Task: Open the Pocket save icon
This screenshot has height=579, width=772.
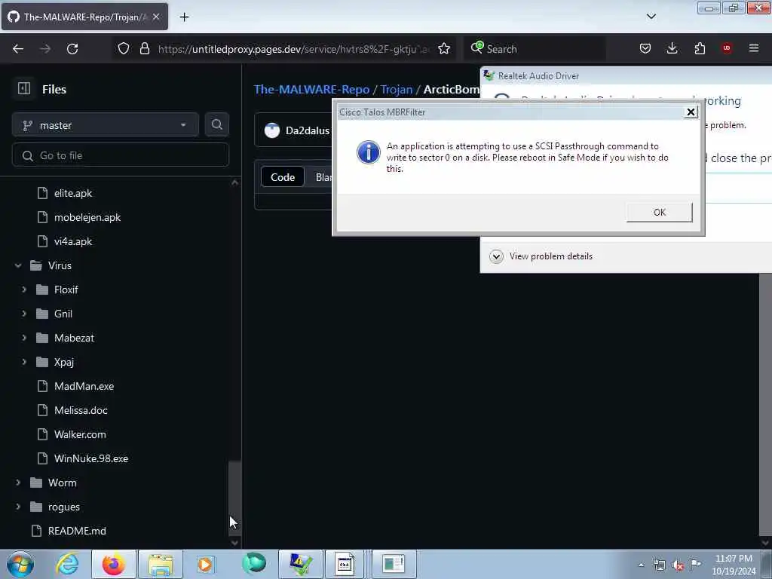Action: tap(645, 49)
